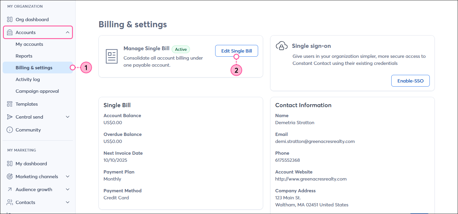Expand the Central send dropdown chevron
The width and height of the screenshot is (458, 214).
point(68,117)
